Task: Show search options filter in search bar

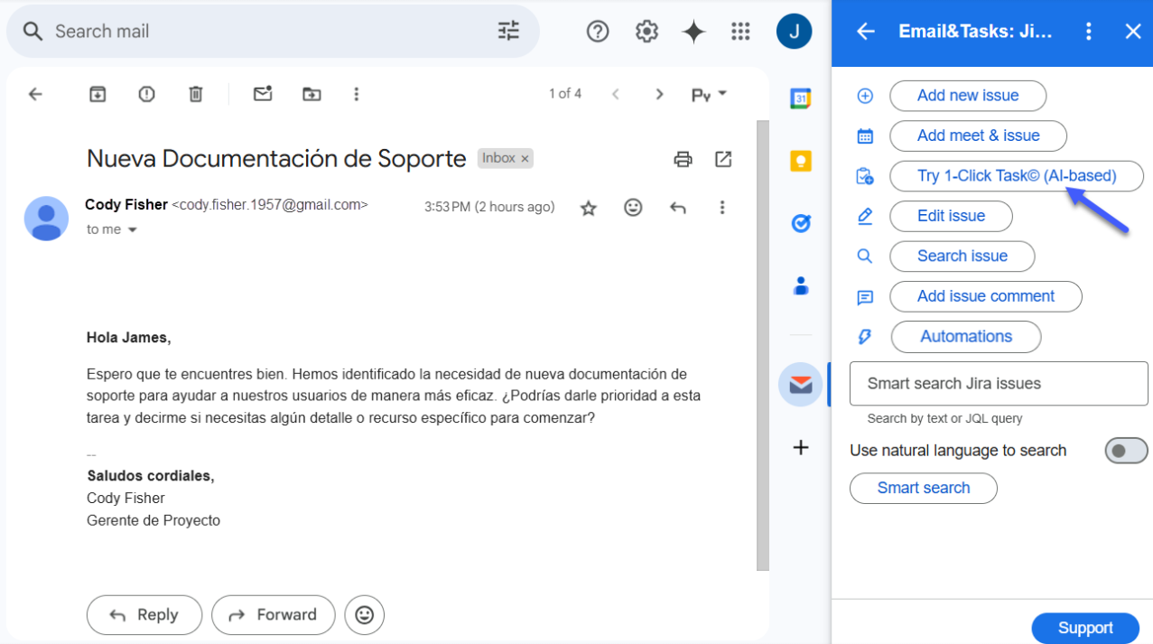Action: click(508, 32)
